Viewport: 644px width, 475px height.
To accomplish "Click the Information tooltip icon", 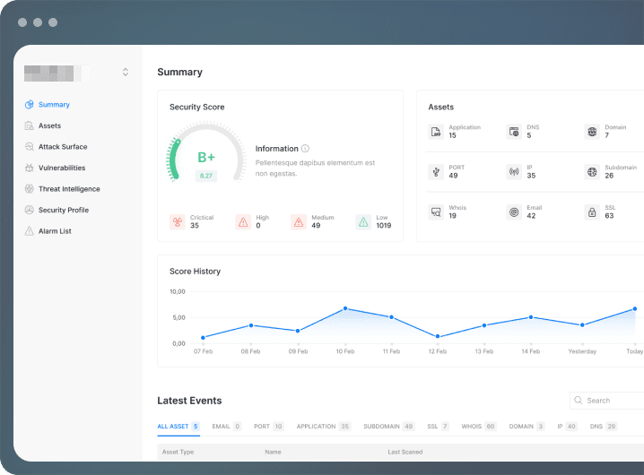I will point(305,149).
